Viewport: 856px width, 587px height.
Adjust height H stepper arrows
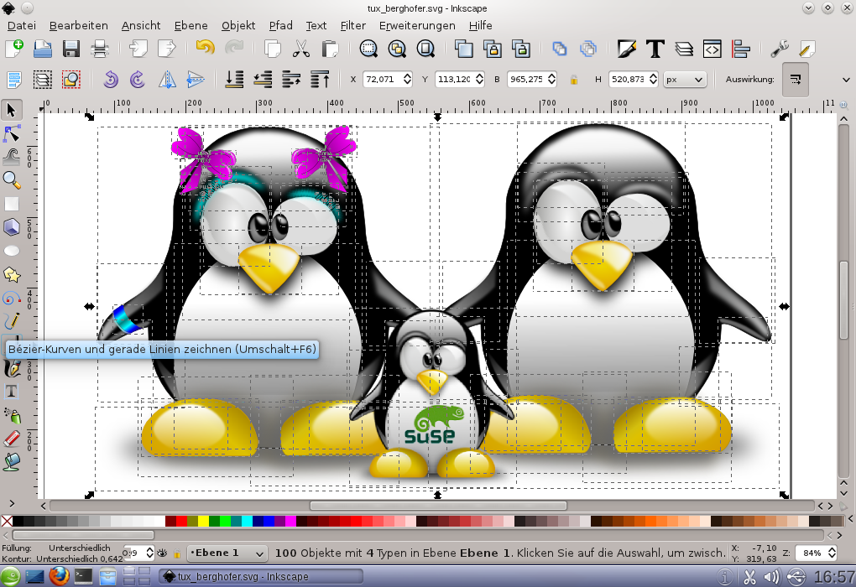tap(654, 80)
